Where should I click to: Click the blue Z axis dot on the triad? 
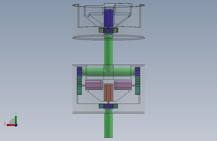coord(16,125)
